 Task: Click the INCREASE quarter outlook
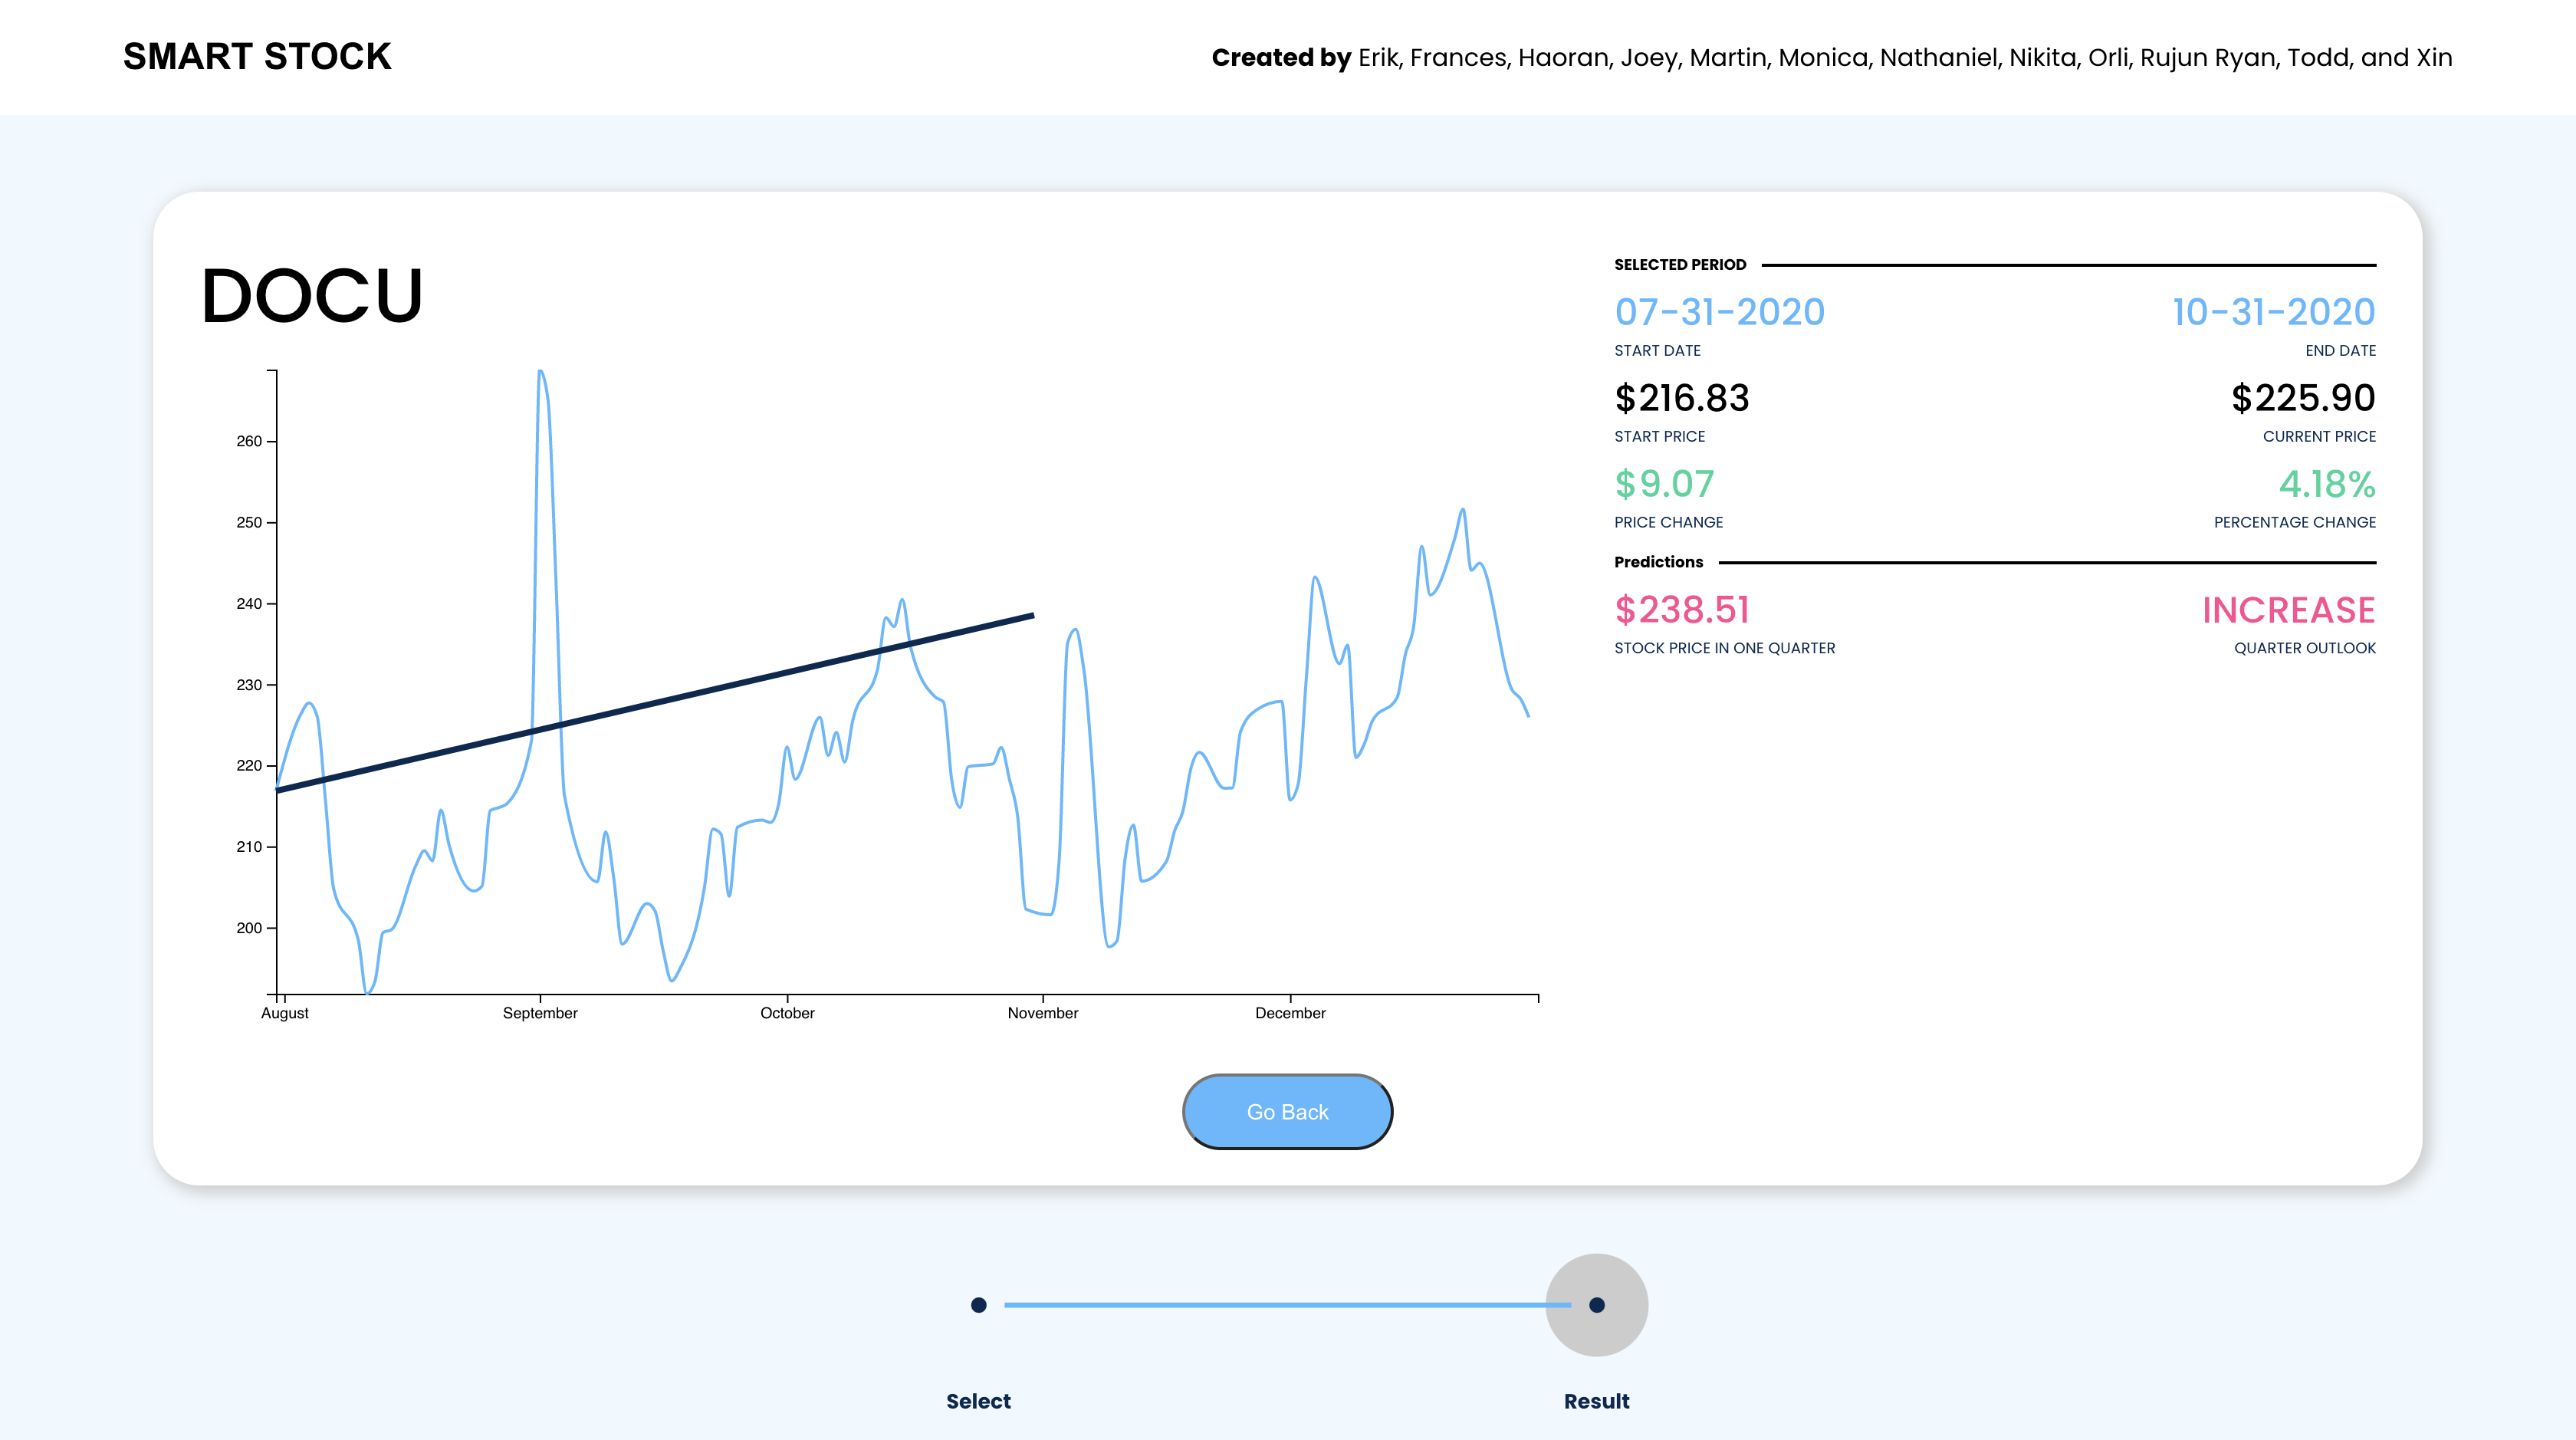(x=2289, y=610)
